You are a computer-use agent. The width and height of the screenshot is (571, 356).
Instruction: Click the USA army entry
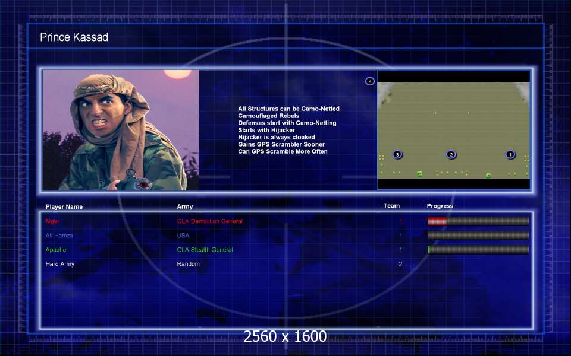click(x=183, y=236)
